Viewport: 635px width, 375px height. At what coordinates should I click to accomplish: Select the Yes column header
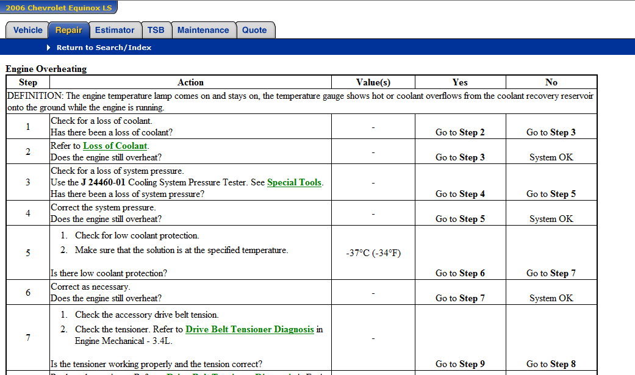pyautogui.click(x=460, y=82)
